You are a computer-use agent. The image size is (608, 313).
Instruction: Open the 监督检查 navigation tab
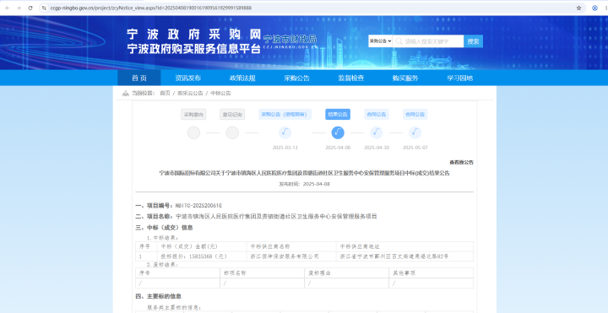coord(351,78)
